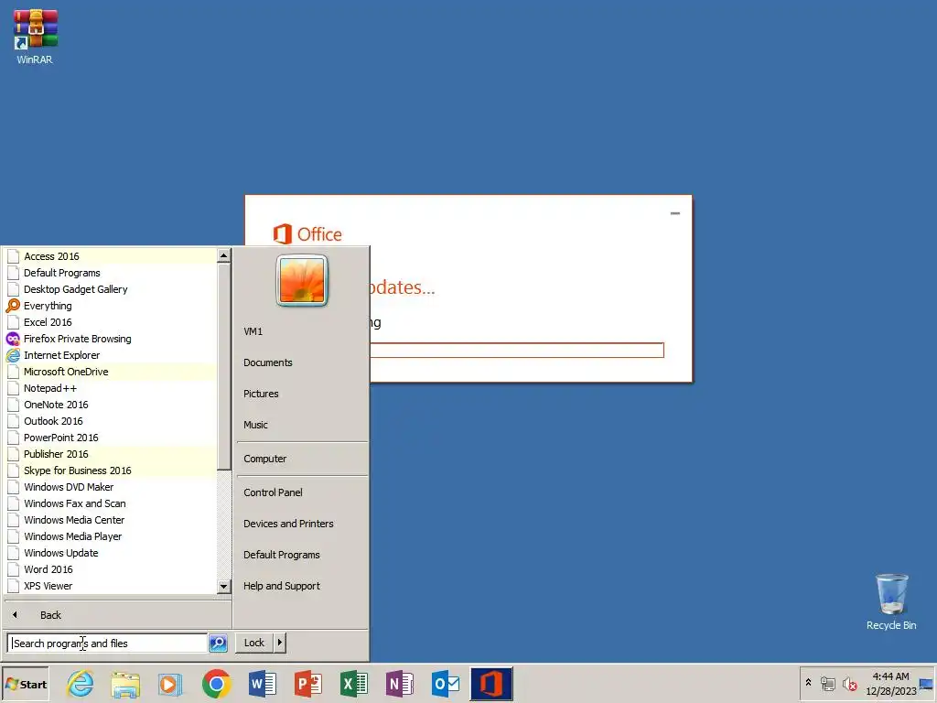Image resolution: width=937 pixels, height=703 pixels.
Task: Open Windows Fax and Scan
Action: pyautogui.click(x=111, y=503)
